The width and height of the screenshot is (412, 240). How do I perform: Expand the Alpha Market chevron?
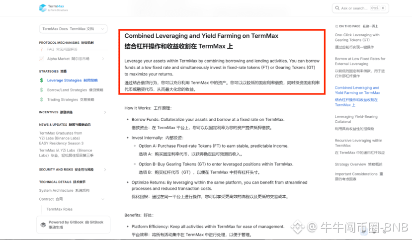coord(103,59)
